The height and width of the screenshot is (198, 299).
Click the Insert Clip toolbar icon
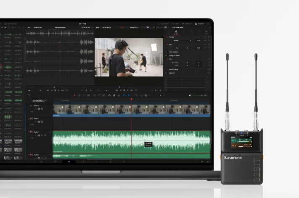tap(94, 95)
